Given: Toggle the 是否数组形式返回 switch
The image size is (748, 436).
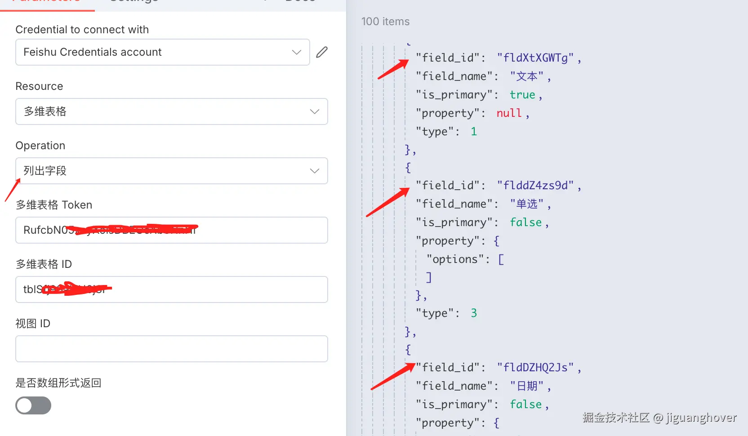Looking at the screenshot, I should click(x=33, y=405).
